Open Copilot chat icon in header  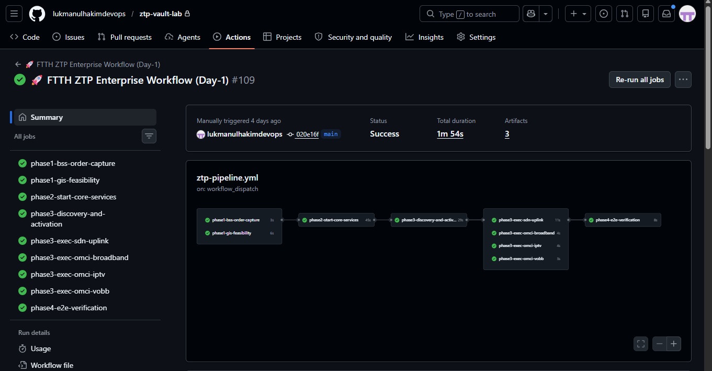pos(531,14)
